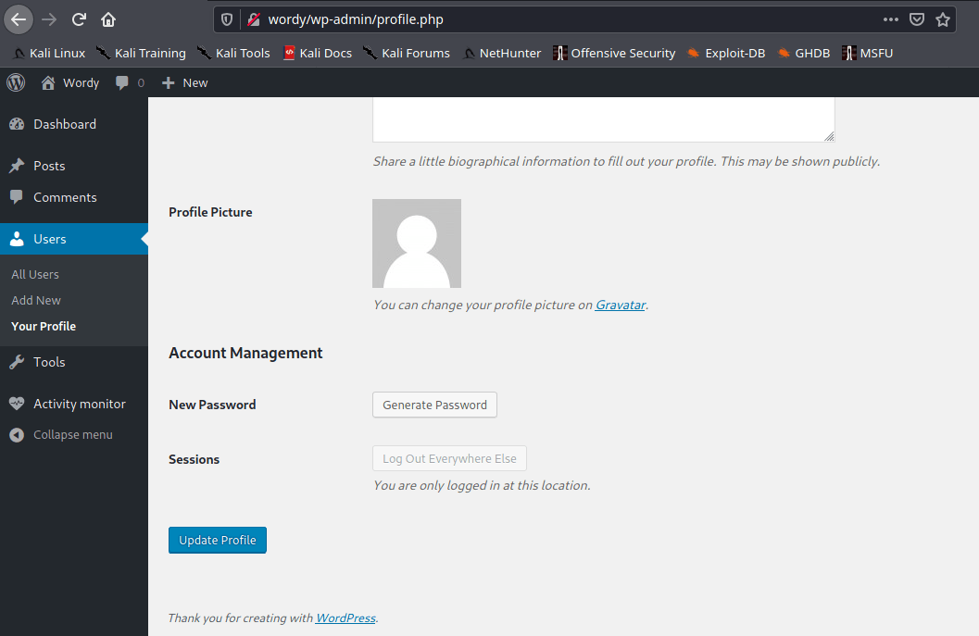Open the + New menu in admin bar
Image resolution: width=979 pixels, height=636 pixels.
click(x=183, y=82)
